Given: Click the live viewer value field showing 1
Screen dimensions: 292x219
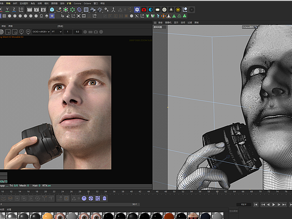Looking at the screenshot, I should coord(67,32).
